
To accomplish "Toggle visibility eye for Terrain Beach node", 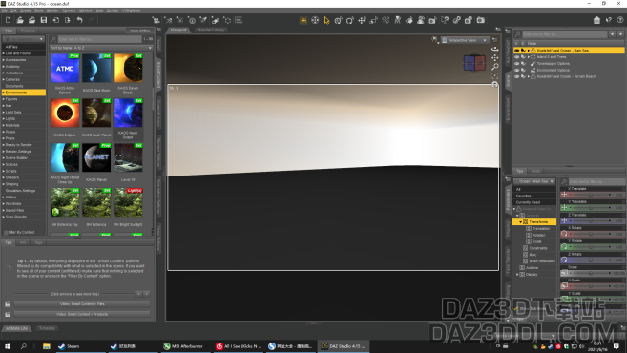I will [x=516, y=76].
